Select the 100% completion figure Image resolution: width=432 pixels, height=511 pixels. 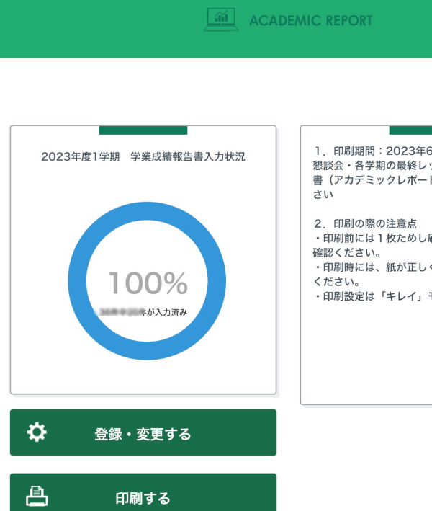[148, 284]
